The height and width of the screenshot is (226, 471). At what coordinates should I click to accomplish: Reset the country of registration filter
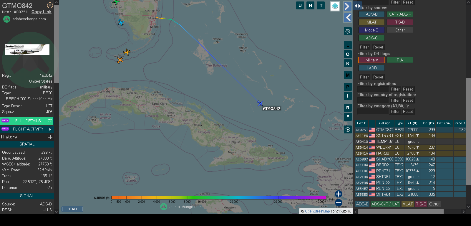click(408, 100)
